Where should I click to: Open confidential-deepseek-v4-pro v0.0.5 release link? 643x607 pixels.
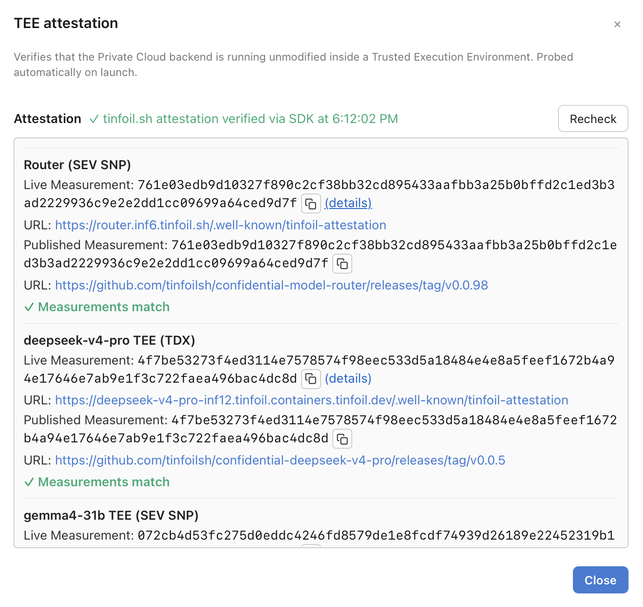(280, 460)
